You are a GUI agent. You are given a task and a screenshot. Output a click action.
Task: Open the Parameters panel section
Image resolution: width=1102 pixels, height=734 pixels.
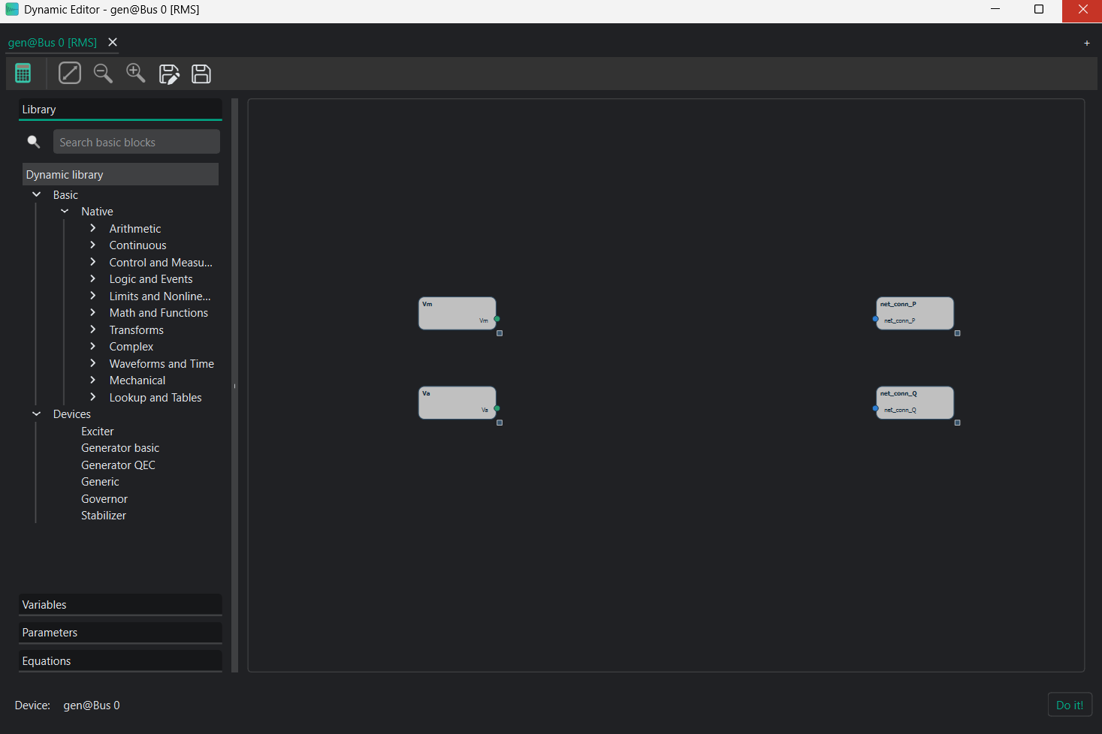120,633
